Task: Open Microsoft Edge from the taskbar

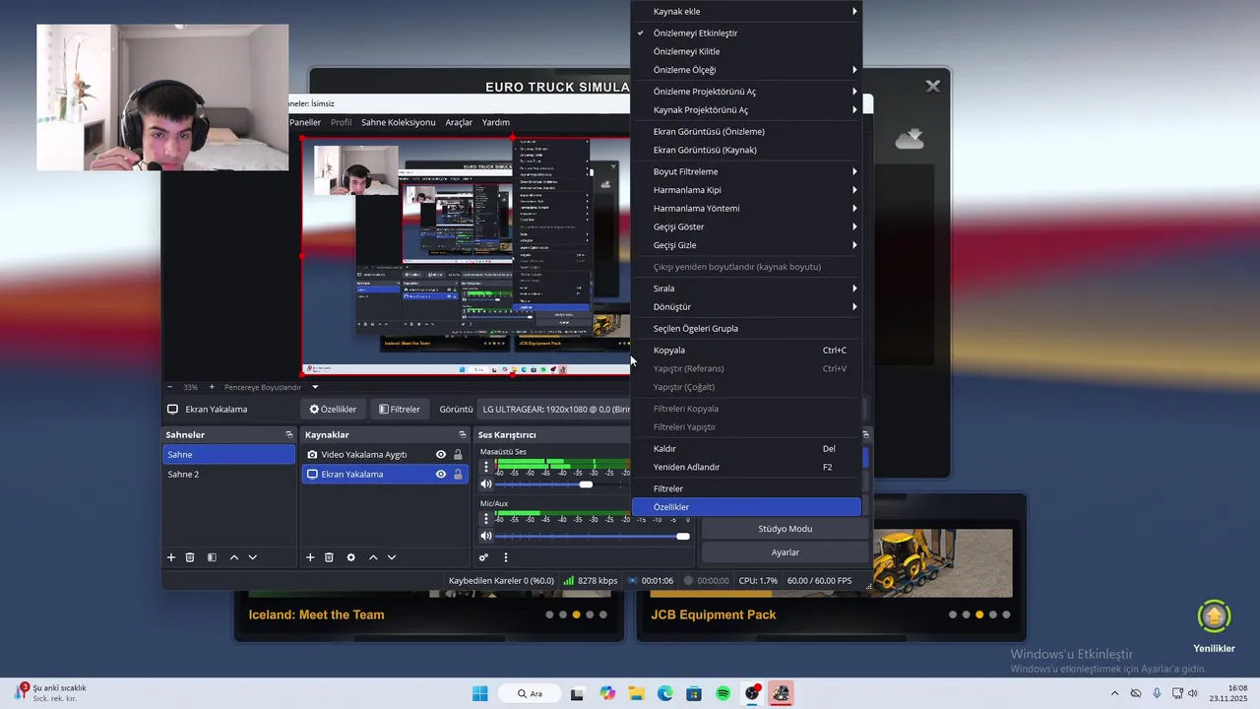Action: point(665,693)
